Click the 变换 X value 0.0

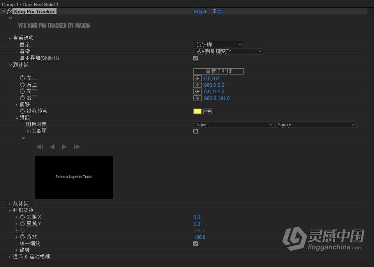tap(197, 217)
